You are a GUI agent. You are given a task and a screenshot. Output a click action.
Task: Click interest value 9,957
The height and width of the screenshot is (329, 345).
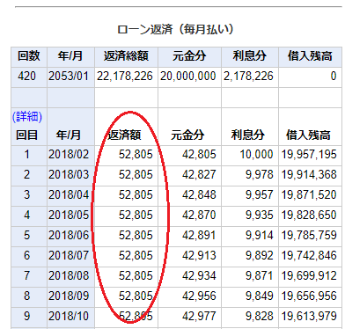[x=260, y=195]
